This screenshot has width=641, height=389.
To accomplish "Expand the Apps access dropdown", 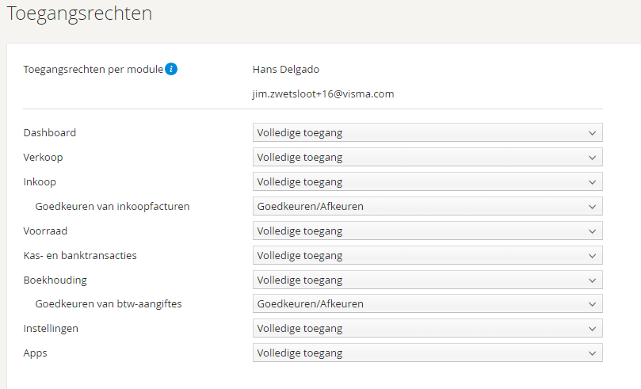I will click(x=427, y=353).
